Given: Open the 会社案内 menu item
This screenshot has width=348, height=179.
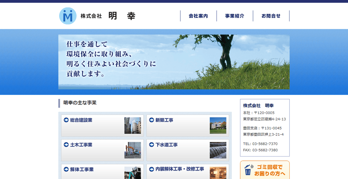Looking at the screenshot, I should pyautogui.click(x=198, y=16).
